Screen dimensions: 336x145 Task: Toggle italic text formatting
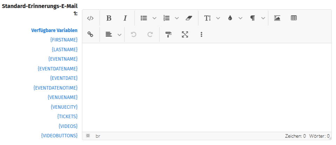click(125, 18)
